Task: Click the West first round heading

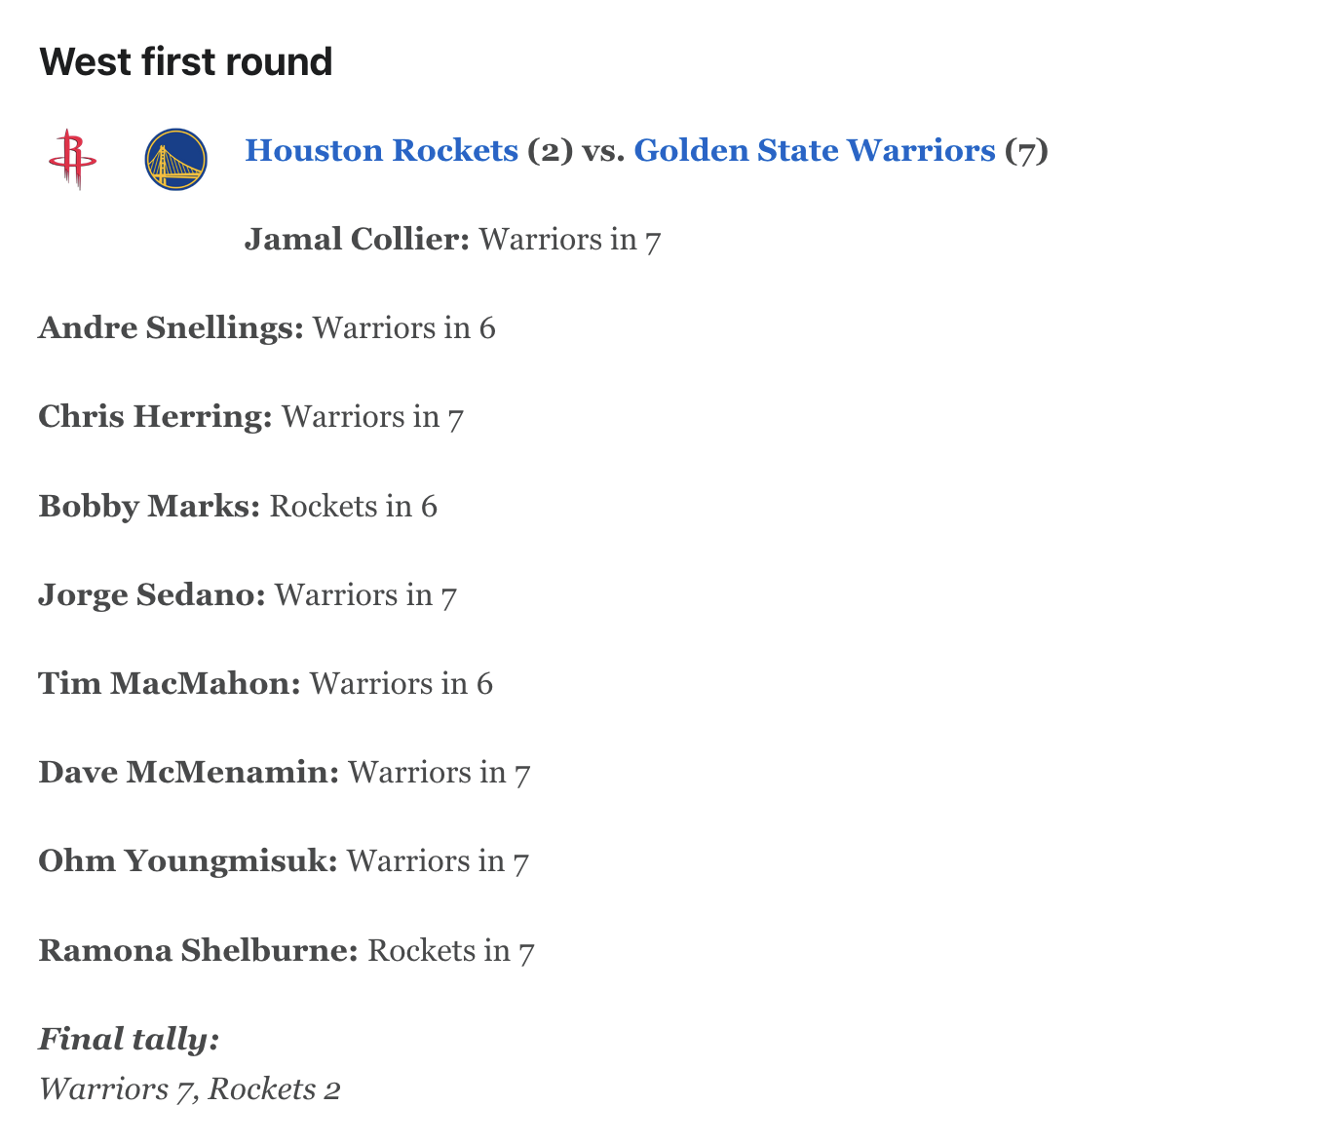Action: pos(186,61)
